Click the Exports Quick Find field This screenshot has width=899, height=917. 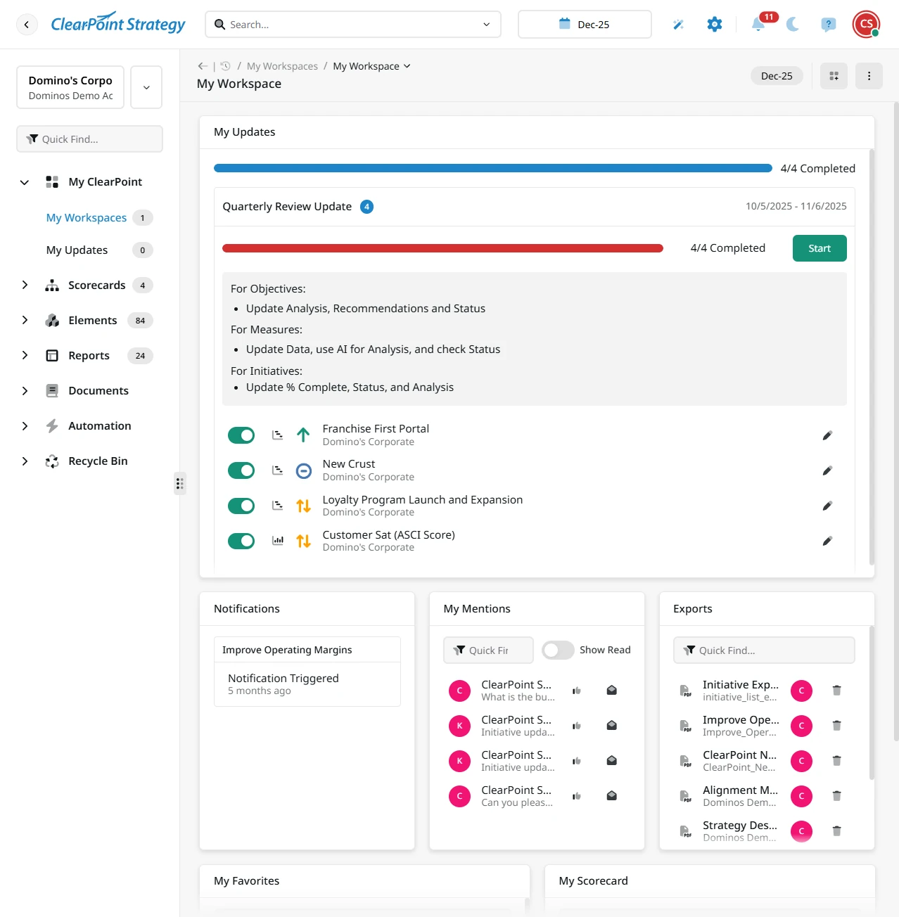click(764, 650)
